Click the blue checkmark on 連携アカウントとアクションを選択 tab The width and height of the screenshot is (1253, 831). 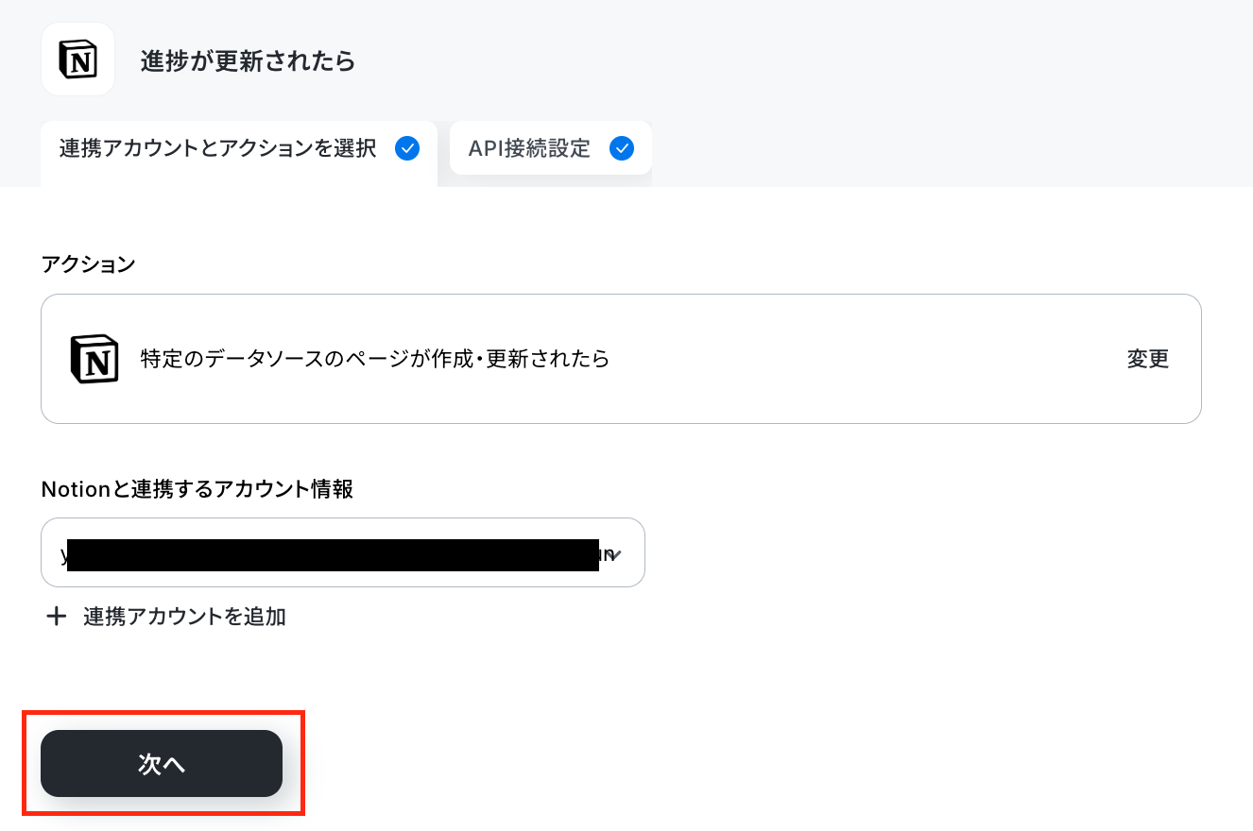(x=407, y=148)
